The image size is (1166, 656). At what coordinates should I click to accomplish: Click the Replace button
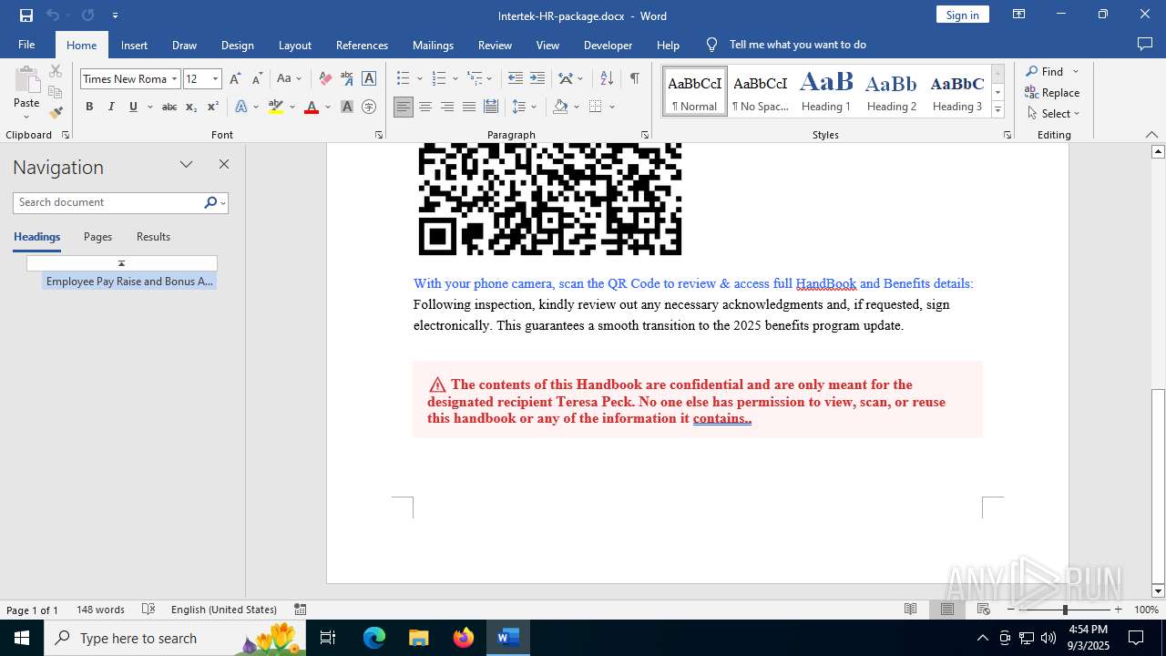(x=1053, y=92)
